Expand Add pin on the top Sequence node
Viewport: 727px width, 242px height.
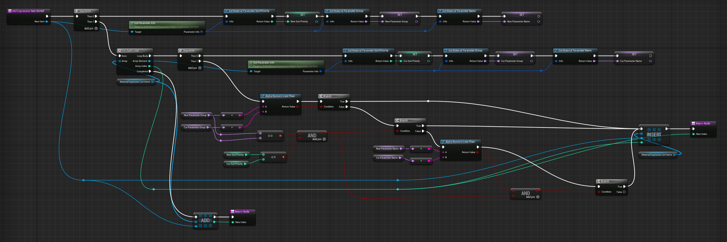click(x=96, y=28)
